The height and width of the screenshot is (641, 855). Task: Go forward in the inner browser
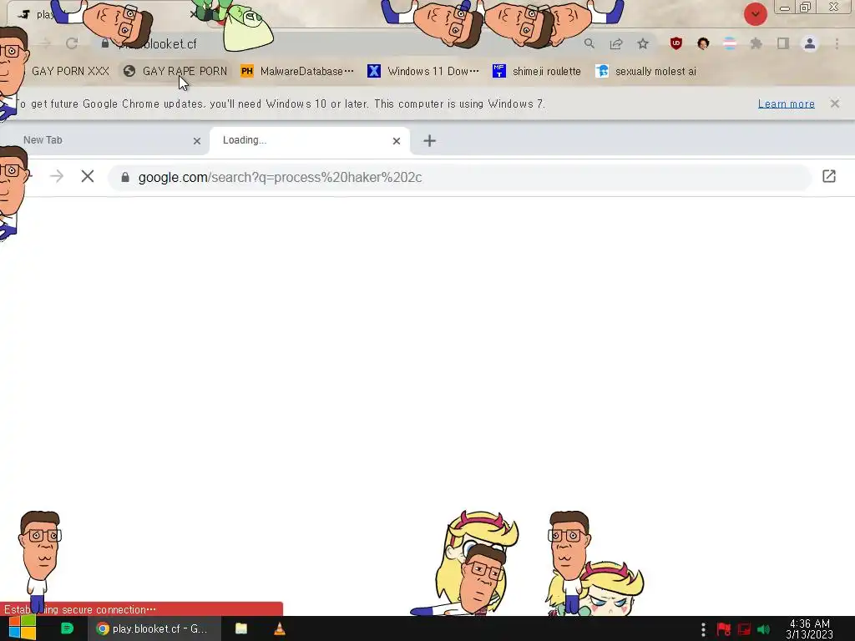point(57,177)
